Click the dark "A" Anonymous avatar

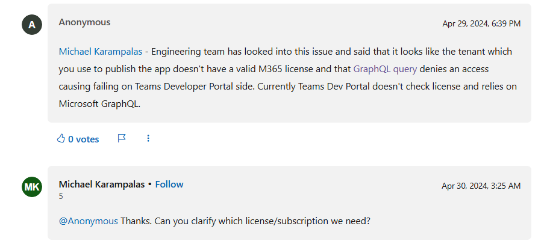pyautogui.click(x=32, y=25)
